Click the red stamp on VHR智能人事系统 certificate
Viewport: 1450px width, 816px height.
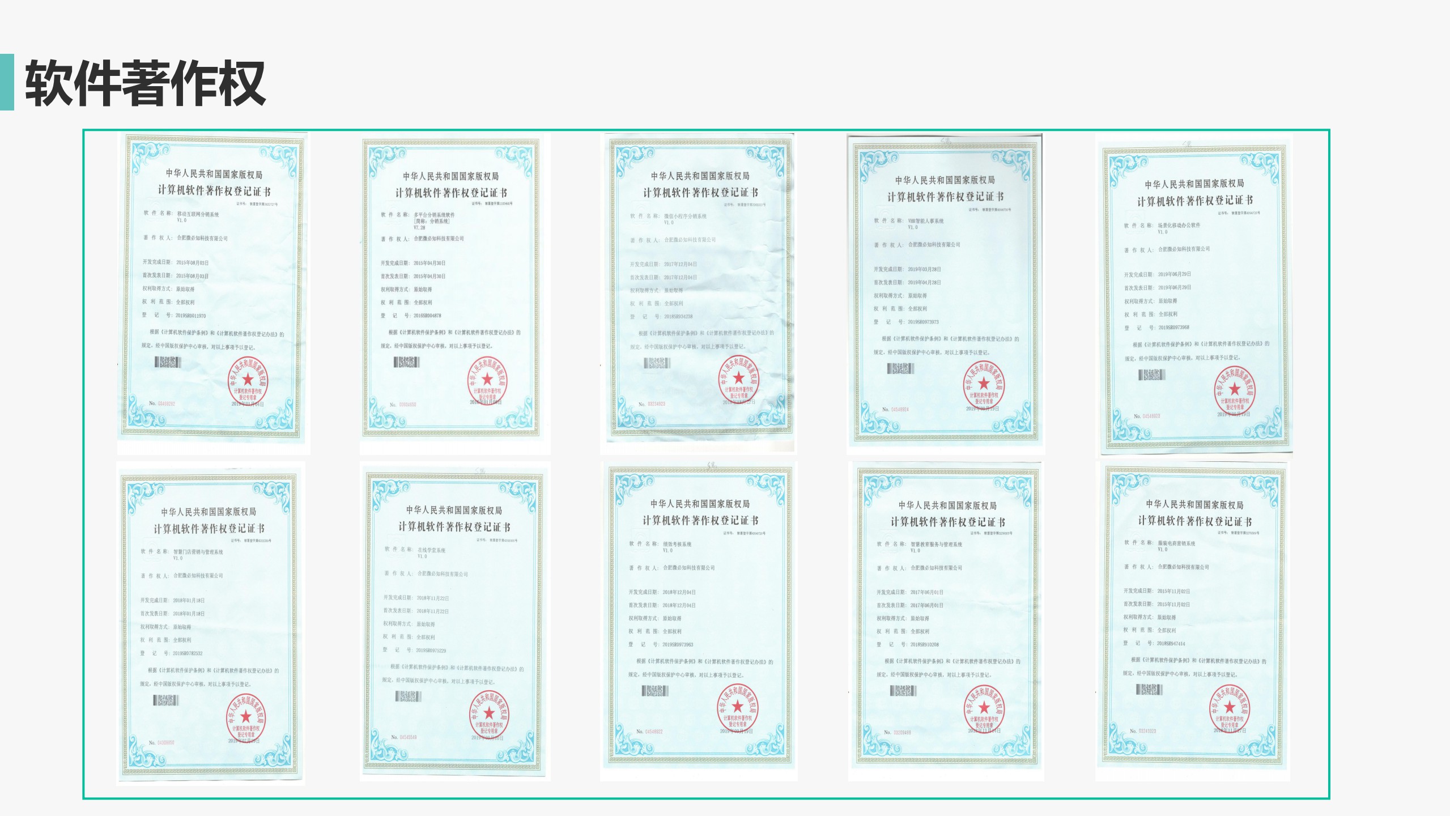pyautogui.click(x=983, y=385)
